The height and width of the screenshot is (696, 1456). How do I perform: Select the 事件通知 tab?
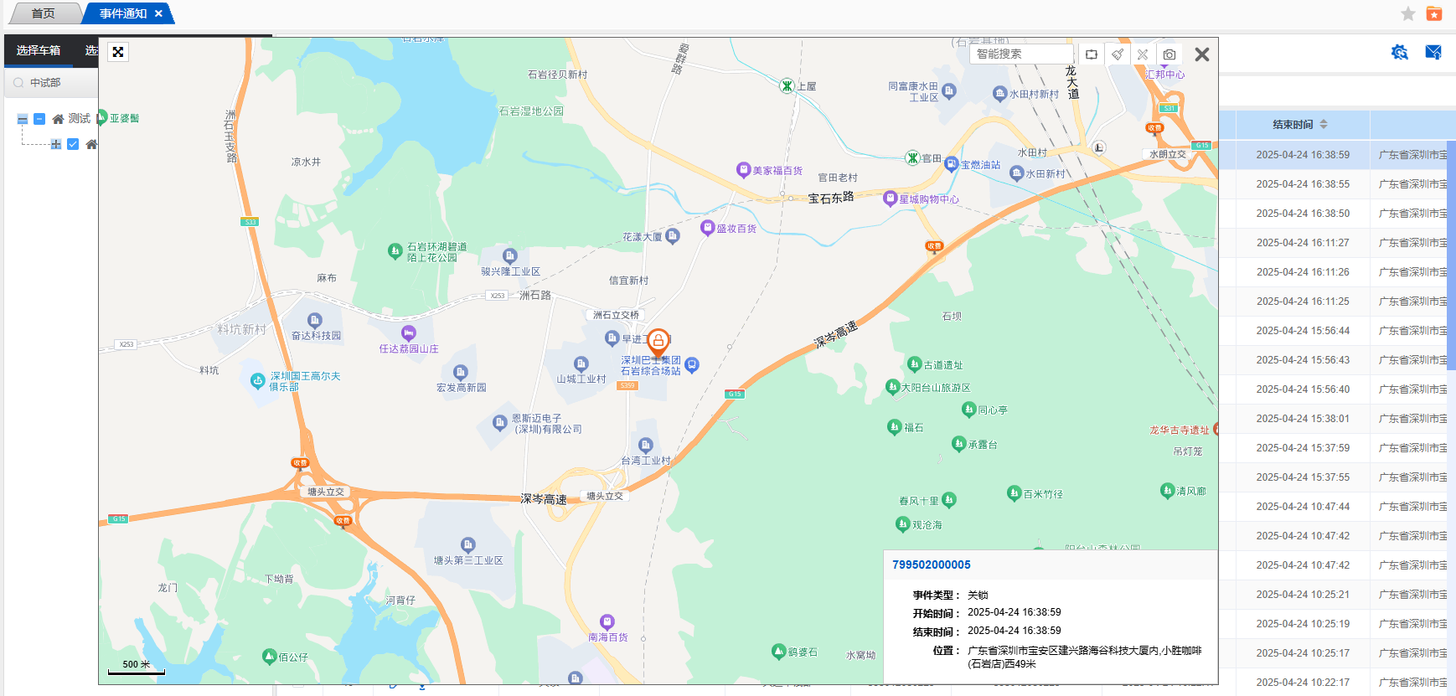(x=123, y=13)
